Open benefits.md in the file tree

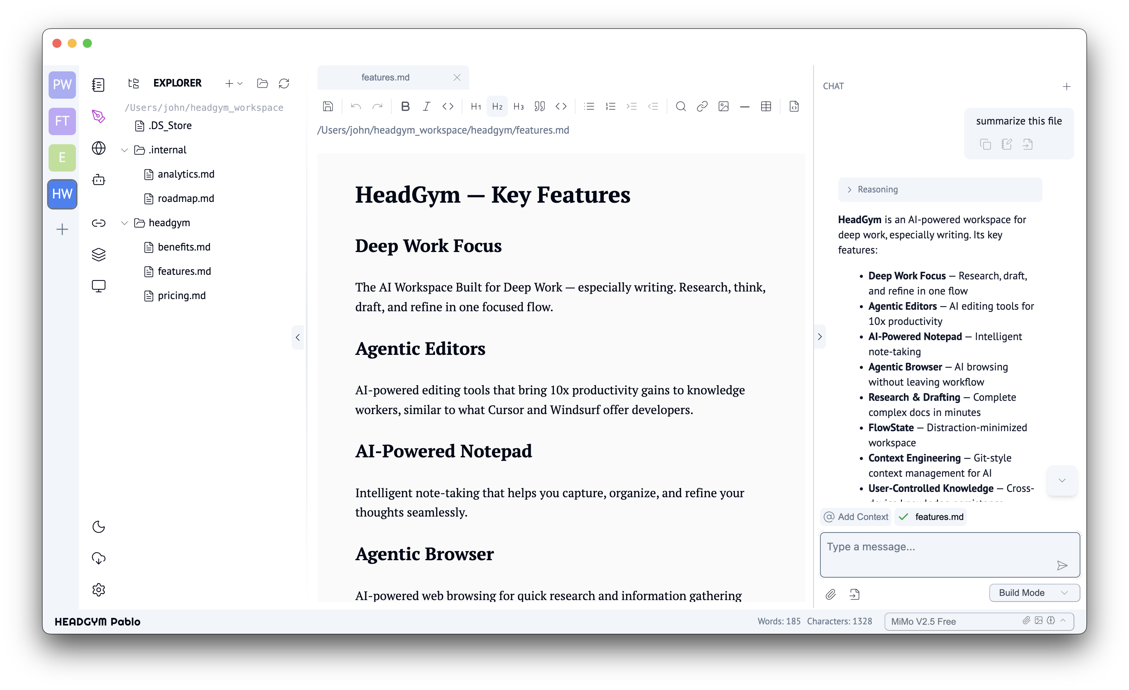click(177, 247)
